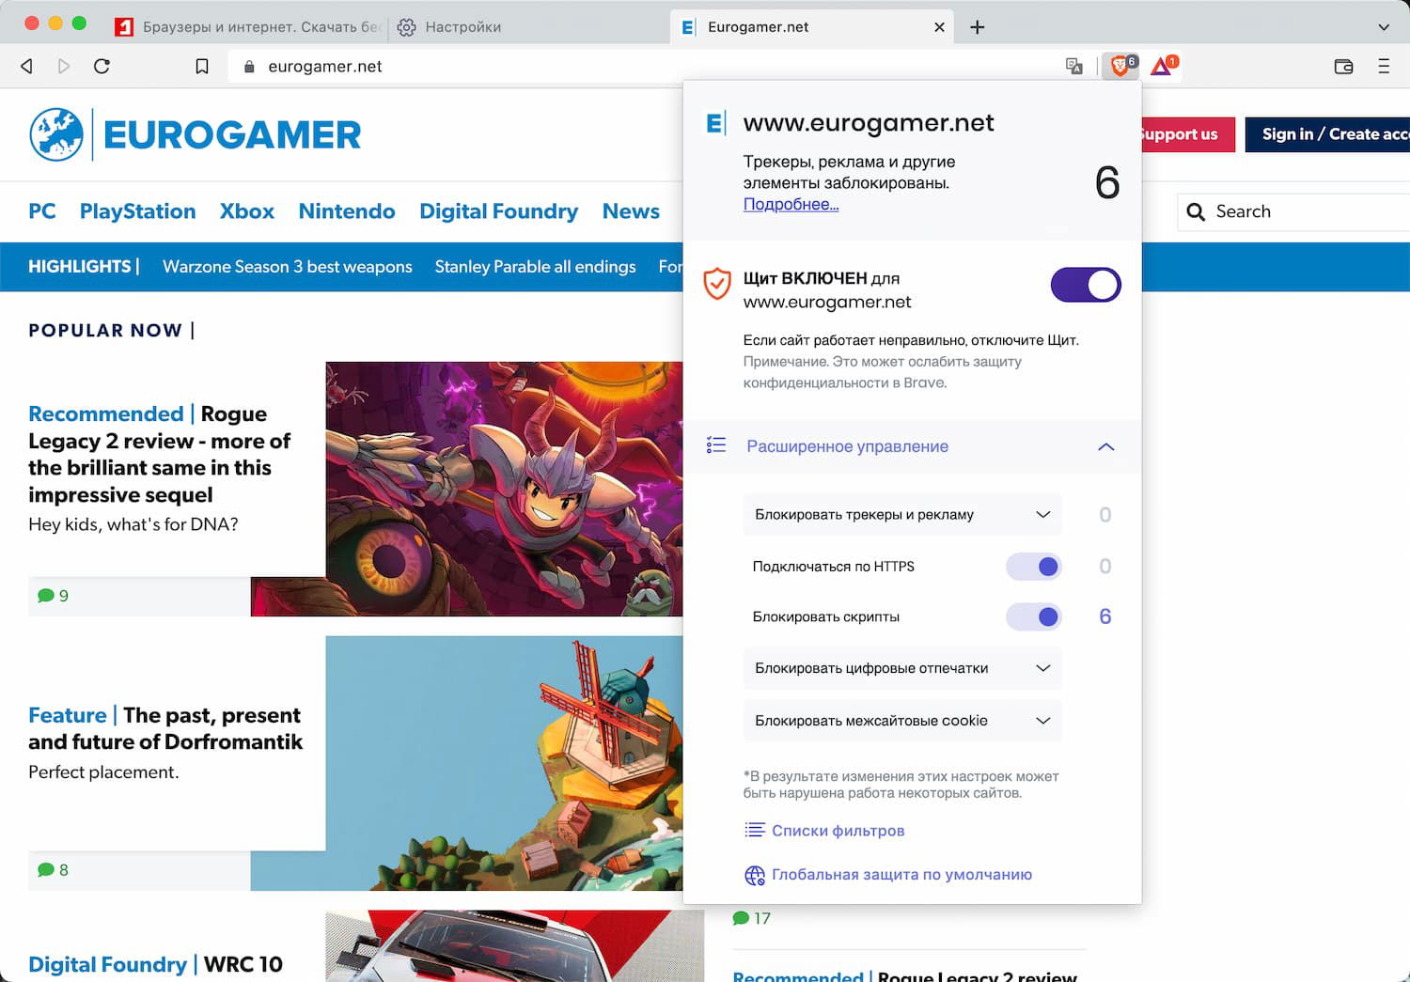
Task: Click the red macOS close window button
Action: [31, 23]
